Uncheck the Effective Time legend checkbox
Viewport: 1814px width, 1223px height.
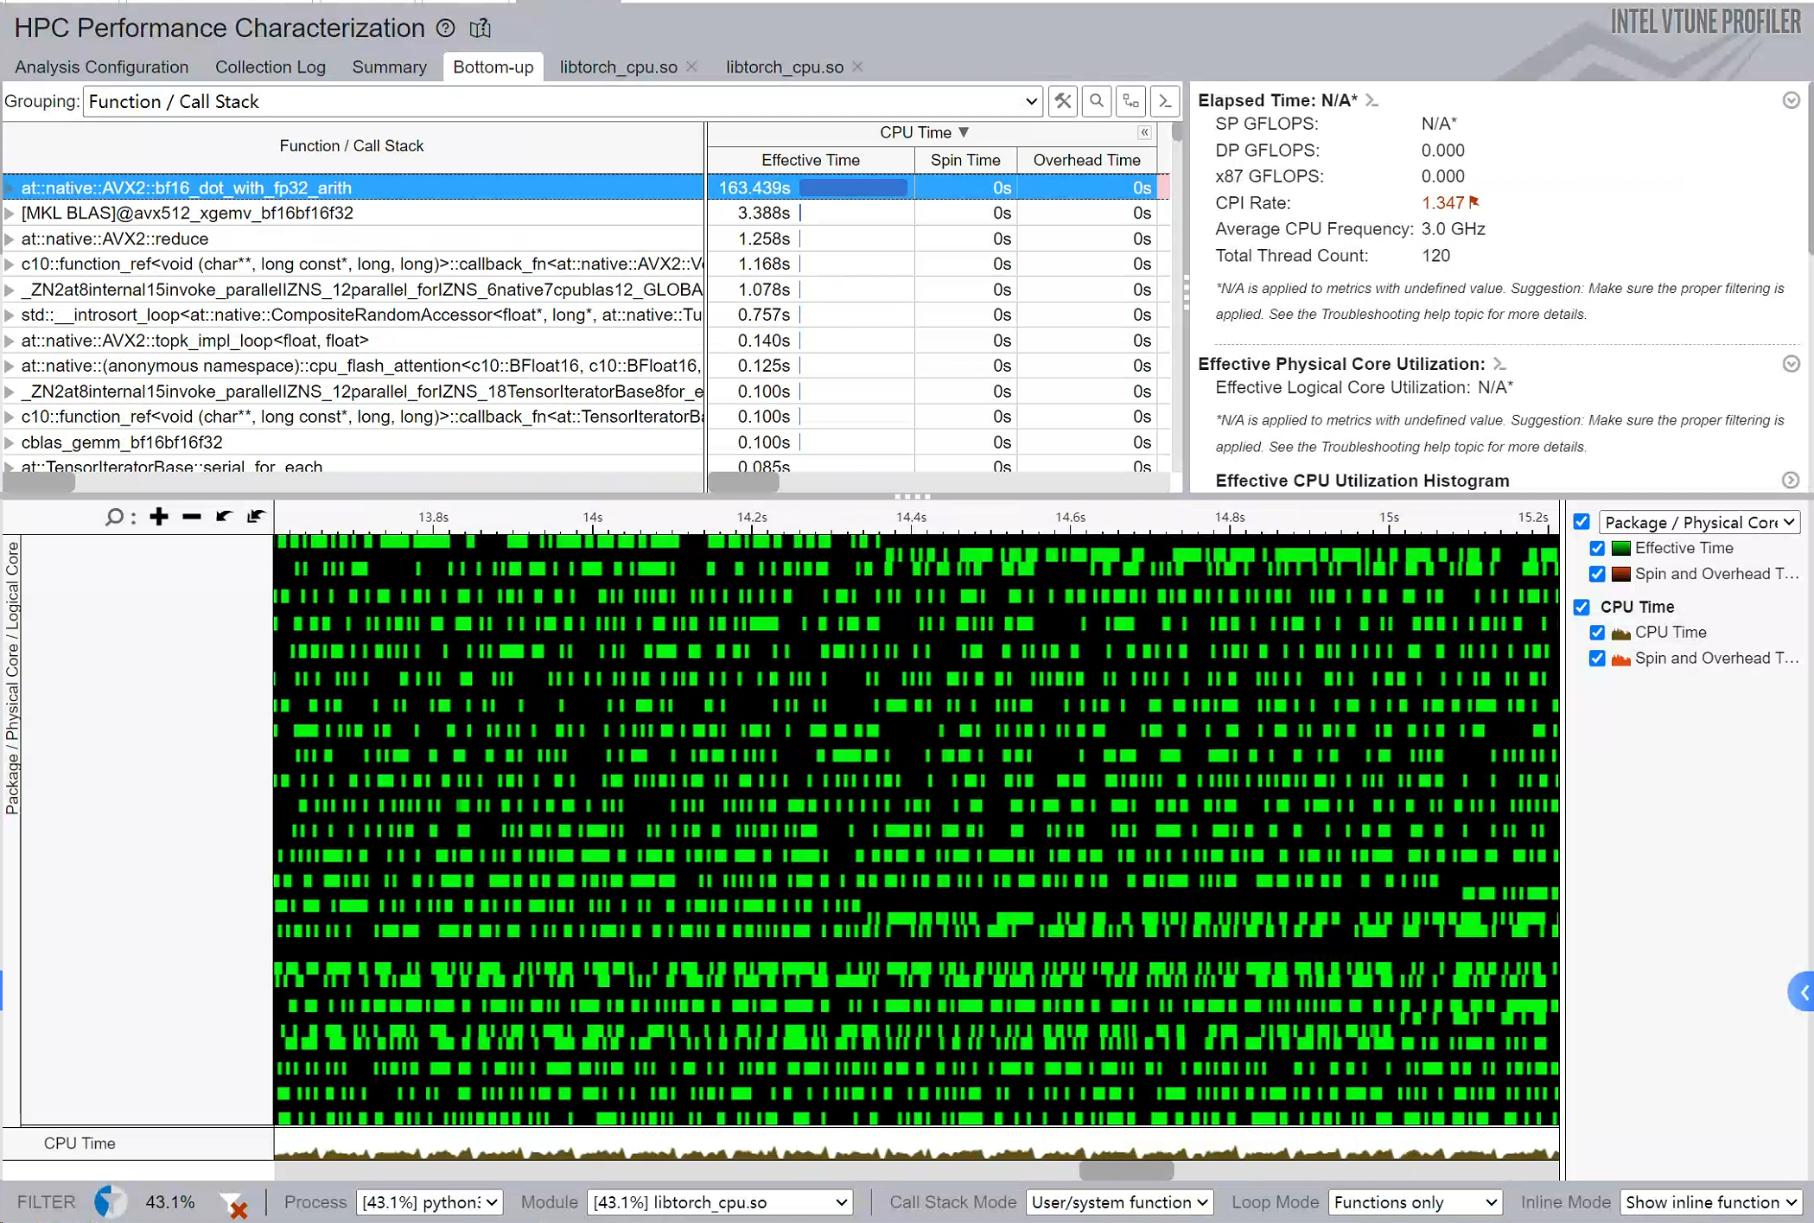(x=1597, y=548)
